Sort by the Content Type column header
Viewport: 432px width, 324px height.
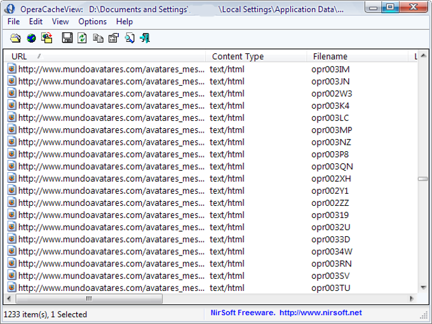256,56
